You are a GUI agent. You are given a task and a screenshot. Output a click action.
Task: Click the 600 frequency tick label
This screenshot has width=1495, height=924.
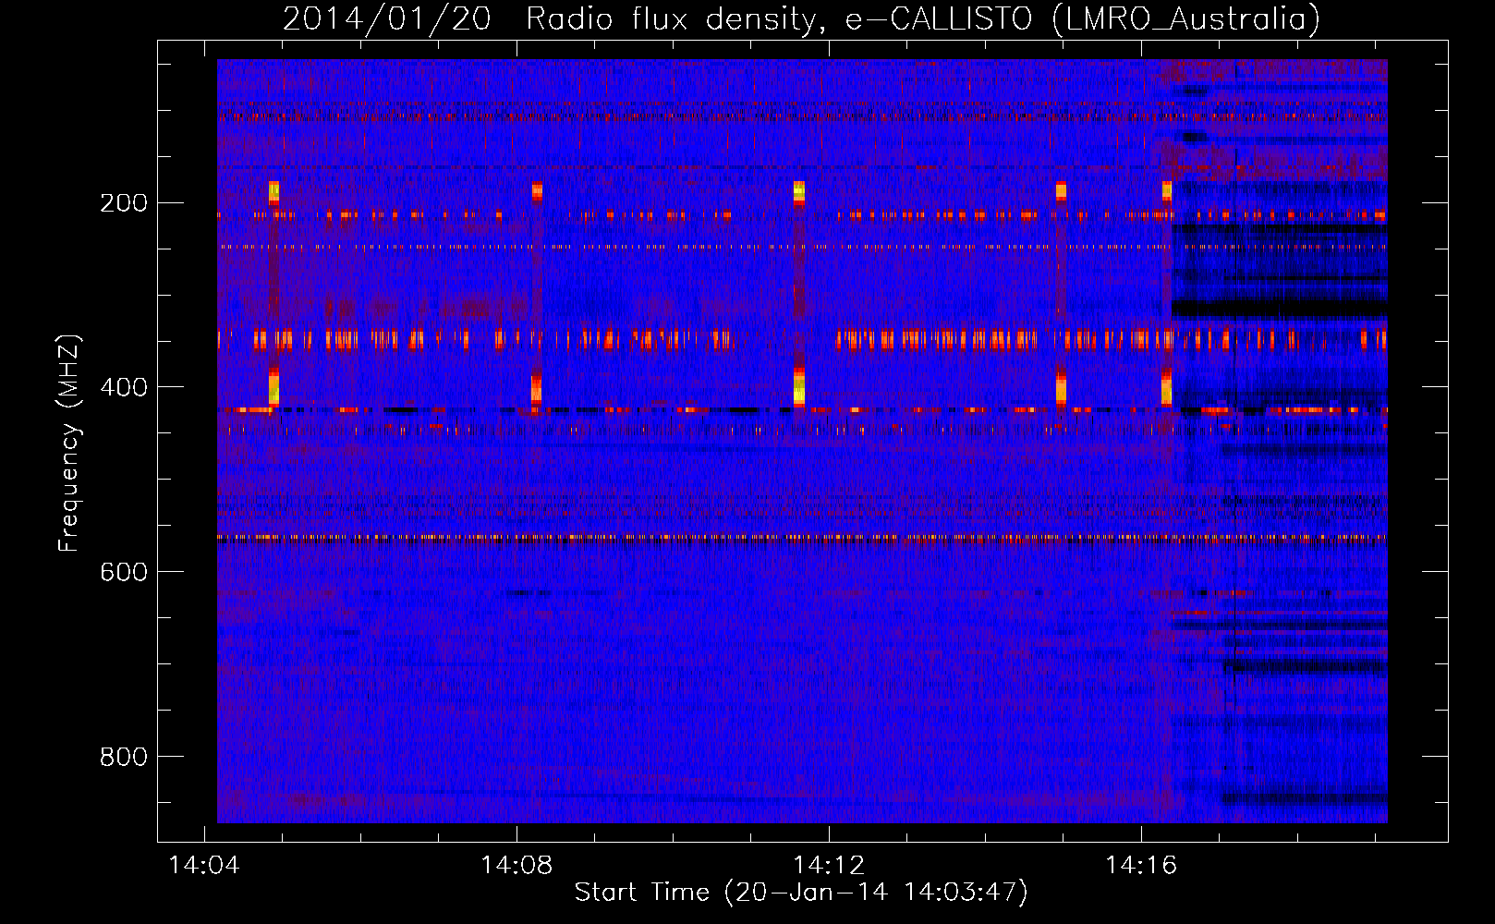(x=123, y=572)
